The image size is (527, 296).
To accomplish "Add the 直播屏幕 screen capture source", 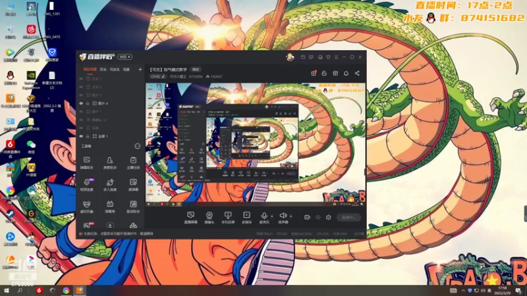I will point(190,218).
